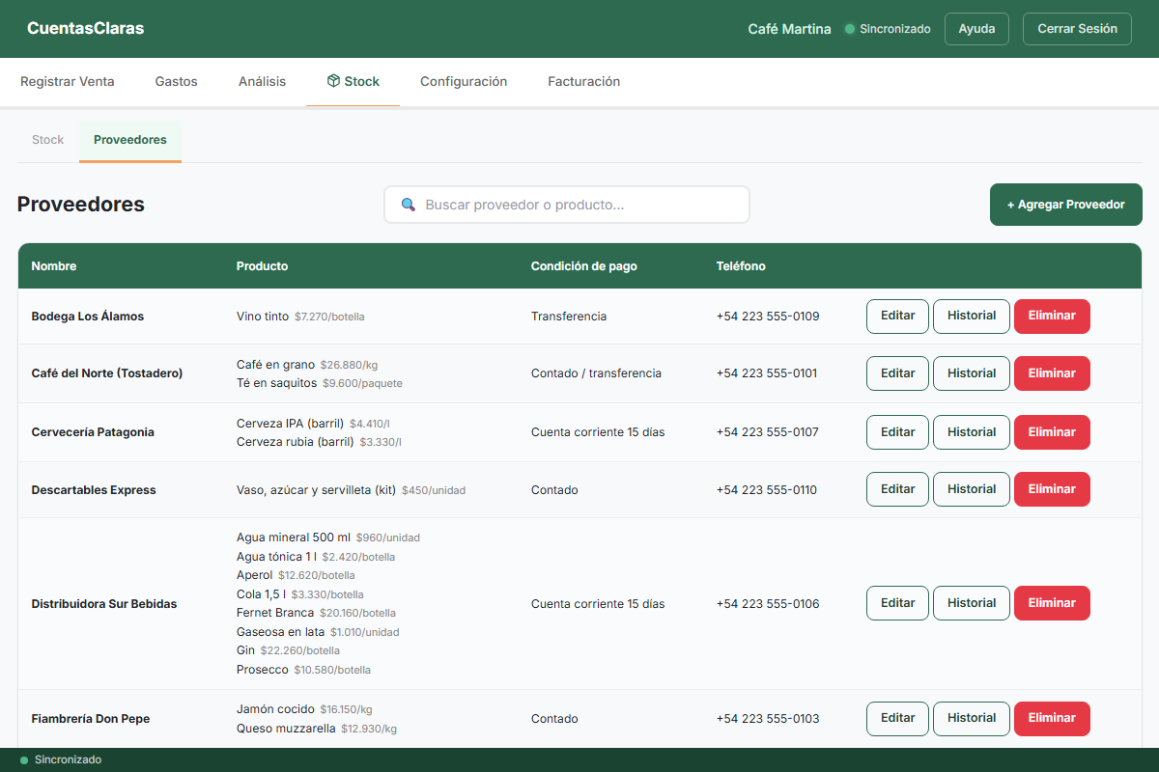Select the Proveedores sub-tab
This screenshot has width=1159, height=772.
tap(130, 140)
